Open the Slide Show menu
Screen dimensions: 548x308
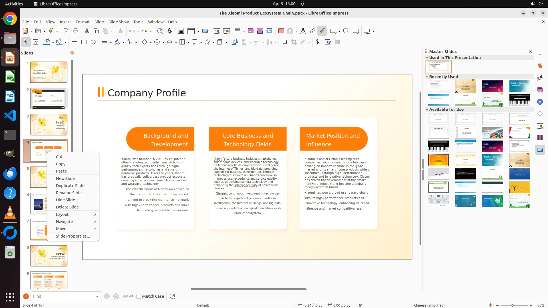[x=118, y=22]
